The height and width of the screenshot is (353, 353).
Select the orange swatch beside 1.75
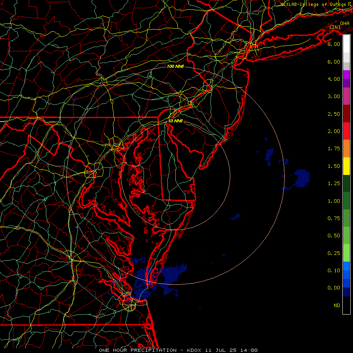pyautogui.click(x=346, y=149)
